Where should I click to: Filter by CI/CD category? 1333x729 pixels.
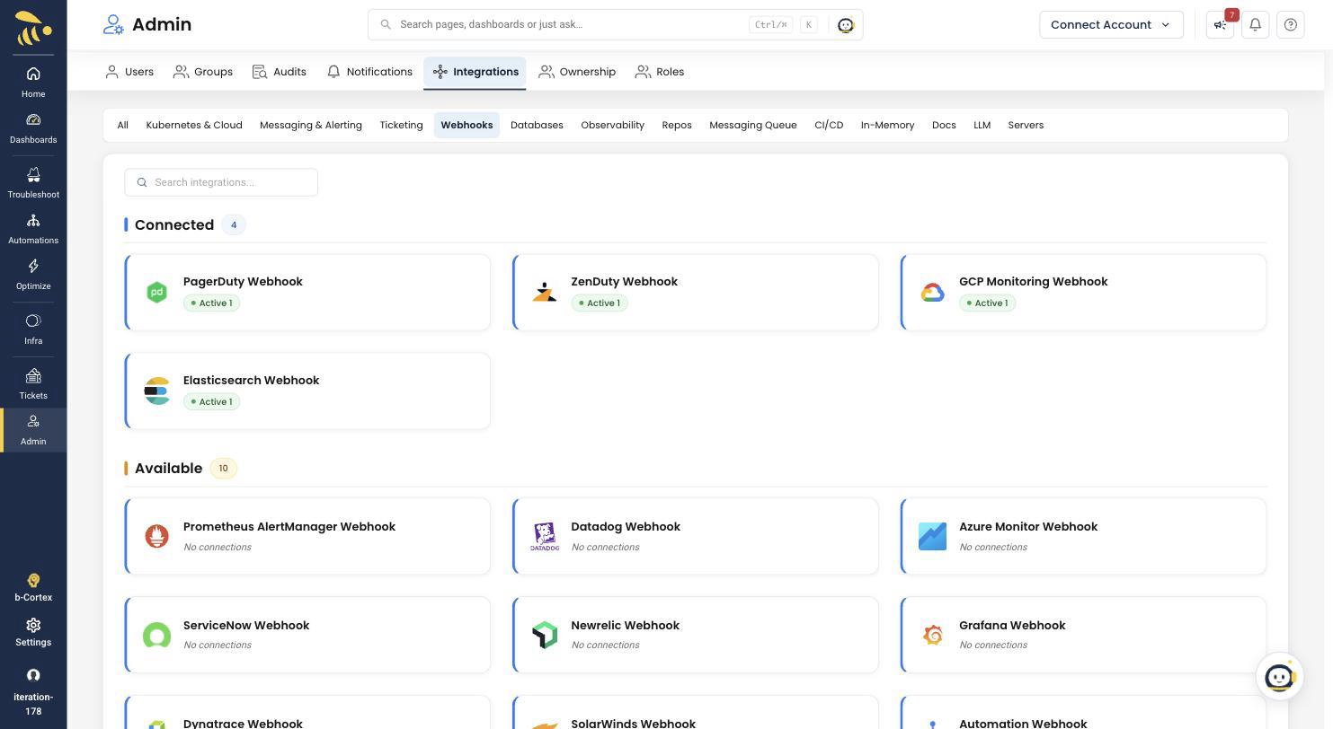pyautogui.click(x=829, y=125)
